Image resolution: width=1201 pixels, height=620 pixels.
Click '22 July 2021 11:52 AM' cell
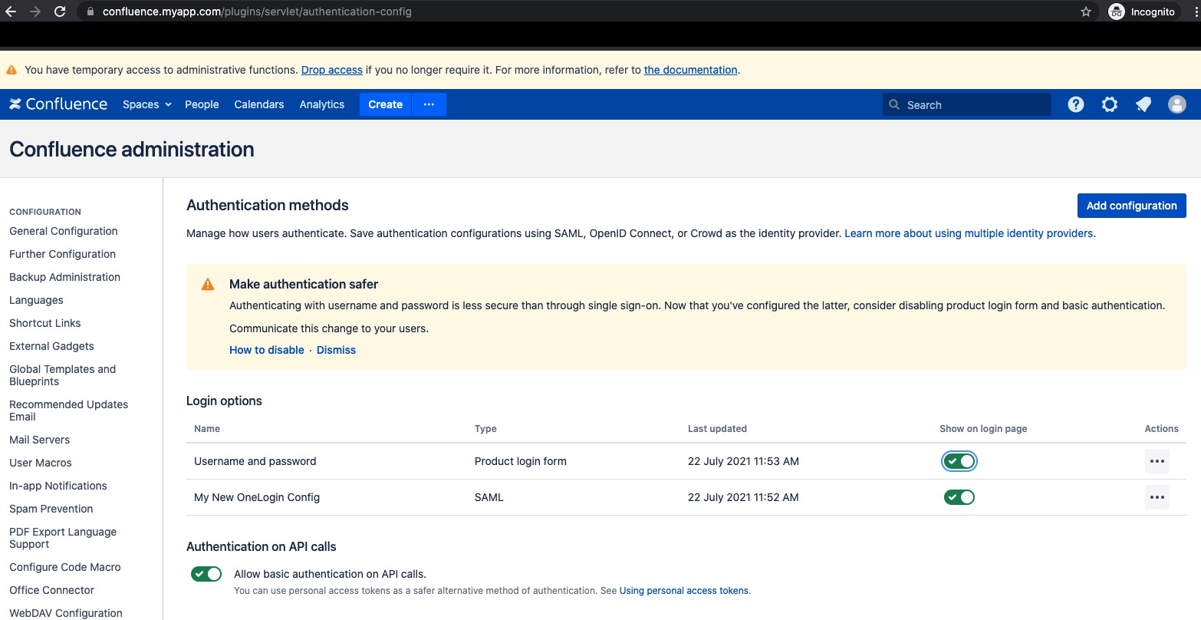click(744, 497)
